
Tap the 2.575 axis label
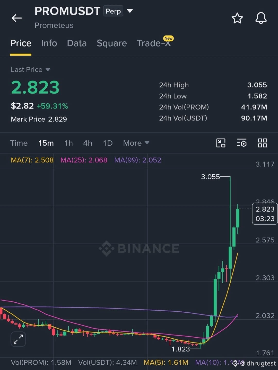[265, 240]
